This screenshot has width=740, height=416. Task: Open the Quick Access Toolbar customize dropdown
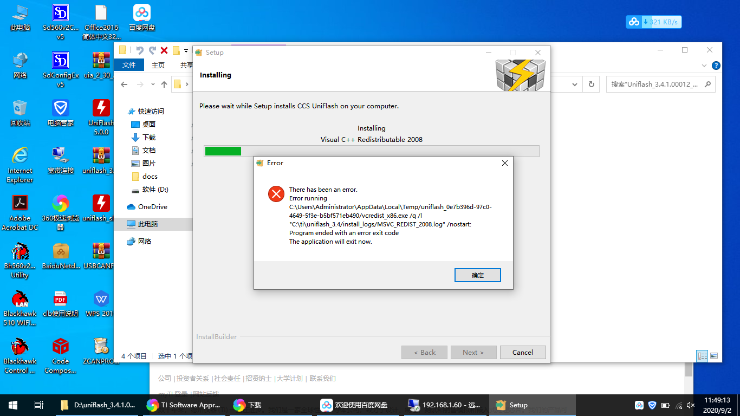(x=186, y=51)
